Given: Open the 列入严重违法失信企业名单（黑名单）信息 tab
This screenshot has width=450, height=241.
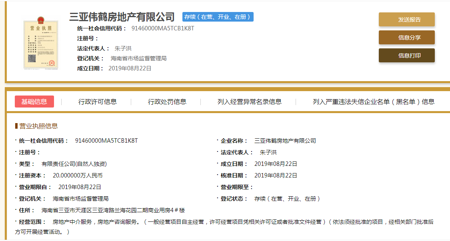Looking at the screenshot, I should (x=373, y=102).
